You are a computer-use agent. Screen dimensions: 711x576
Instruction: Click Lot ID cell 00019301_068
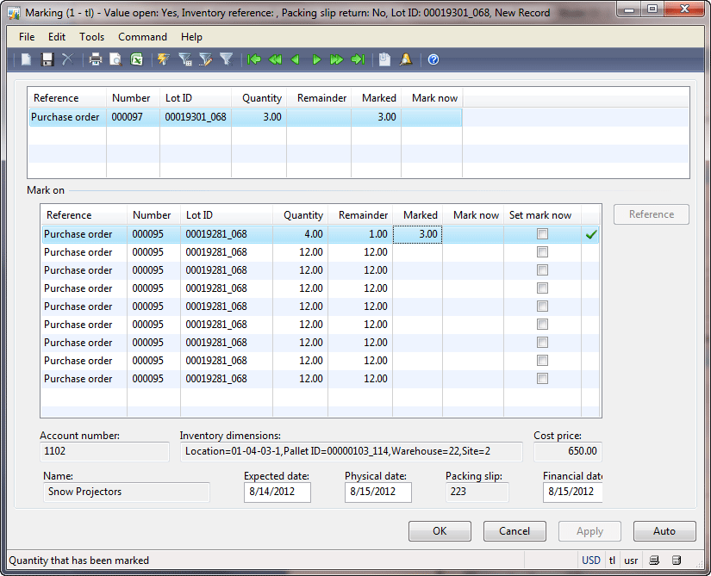(x=196, y=117)
